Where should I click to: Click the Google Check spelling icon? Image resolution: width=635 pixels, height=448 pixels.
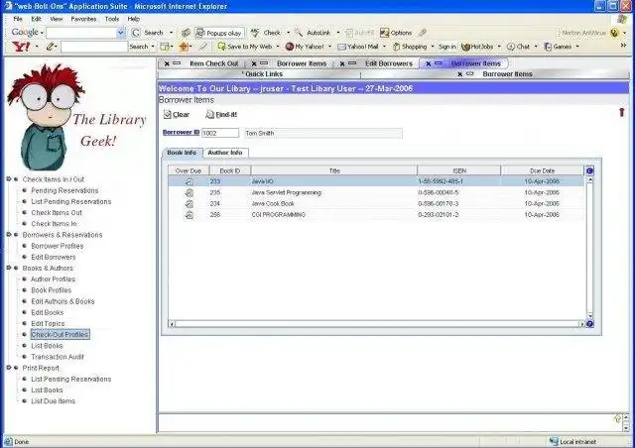255,33
